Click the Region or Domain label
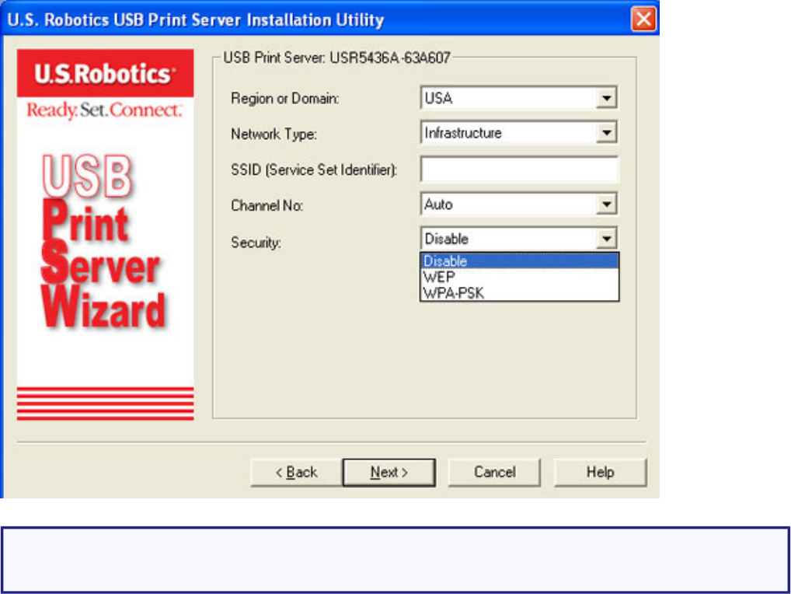 coord(285,99)
